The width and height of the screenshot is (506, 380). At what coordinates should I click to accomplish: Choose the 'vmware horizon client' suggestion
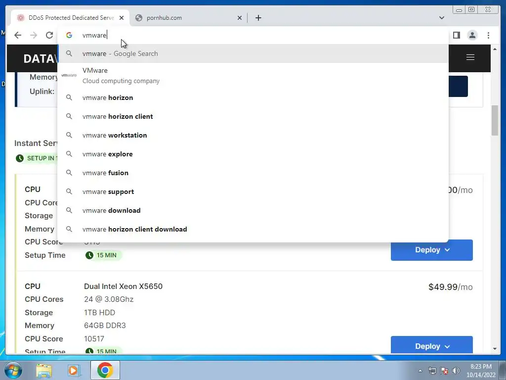tap(253, 116)
